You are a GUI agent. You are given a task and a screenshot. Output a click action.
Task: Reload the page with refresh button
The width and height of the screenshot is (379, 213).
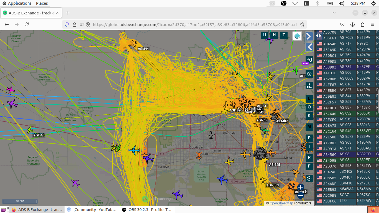27,24
